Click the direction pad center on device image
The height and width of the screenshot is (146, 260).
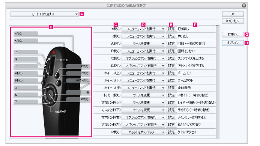(x=50, y=95)
